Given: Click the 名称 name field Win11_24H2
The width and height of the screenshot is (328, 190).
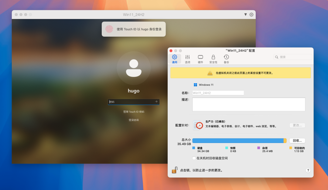Looking at the screenshot, I should coord(218,93).
